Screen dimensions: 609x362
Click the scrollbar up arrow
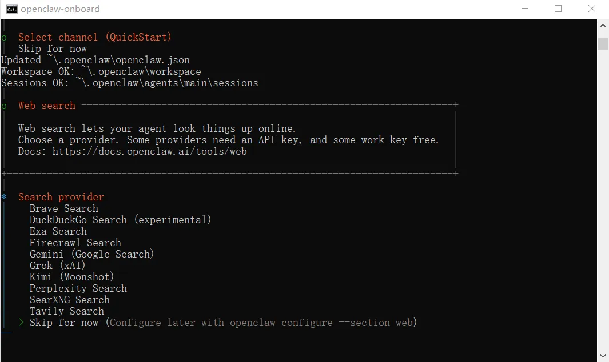click(603, 26)
